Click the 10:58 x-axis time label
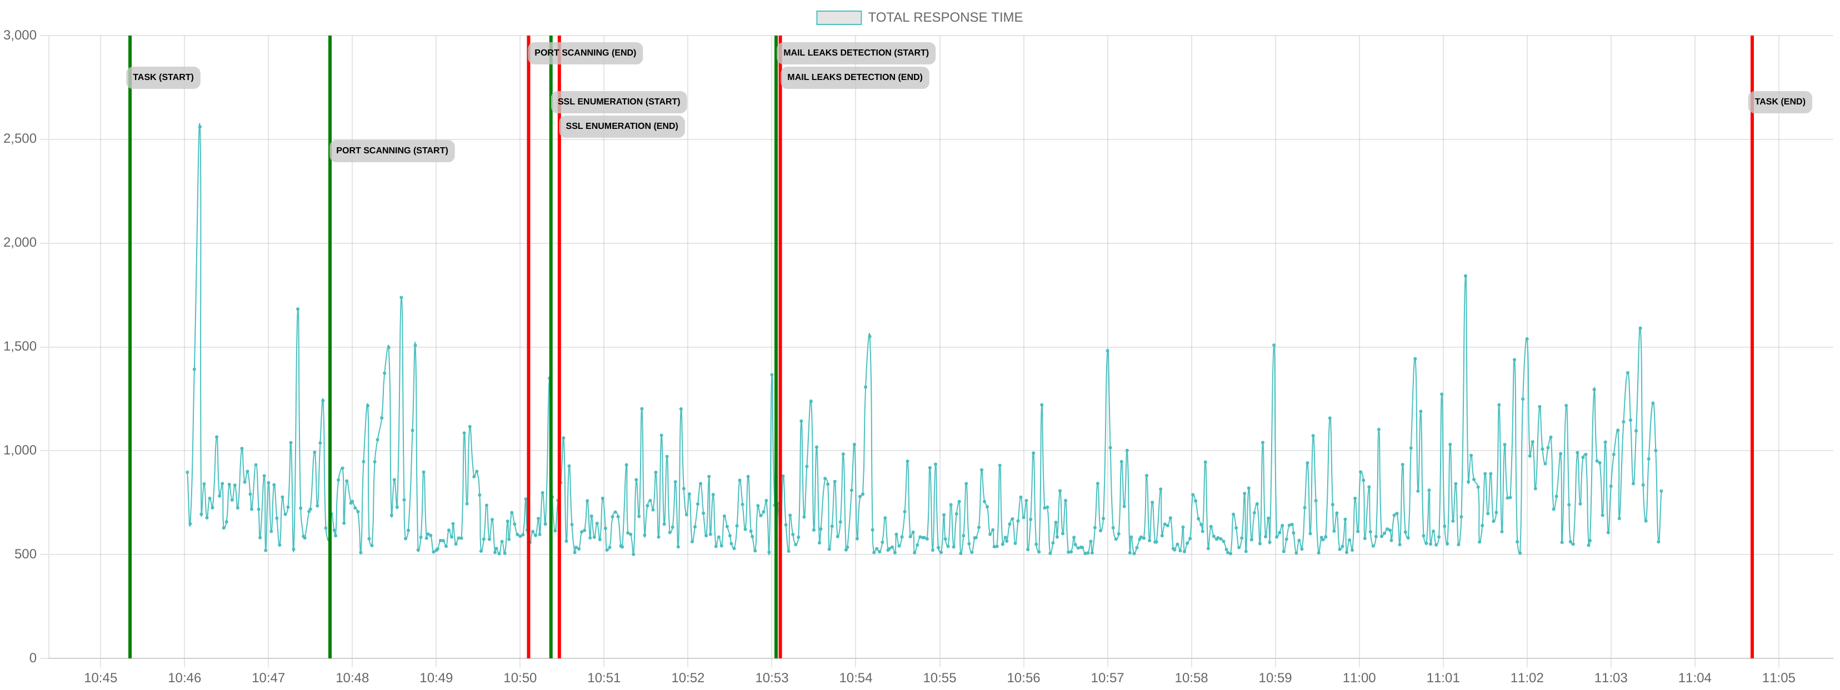This screenshot has width=1840, height=690. pos(1192,678)
